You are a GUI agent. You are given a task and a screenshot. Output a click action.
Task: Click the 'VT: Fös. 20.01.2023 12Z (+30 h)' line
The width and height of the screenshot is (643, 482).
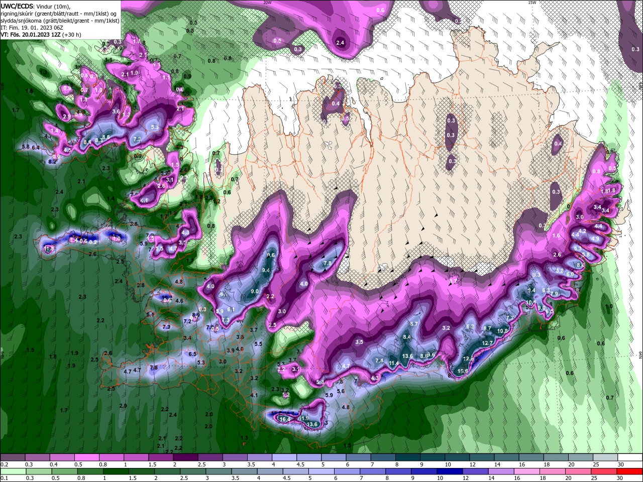[41, 35]
